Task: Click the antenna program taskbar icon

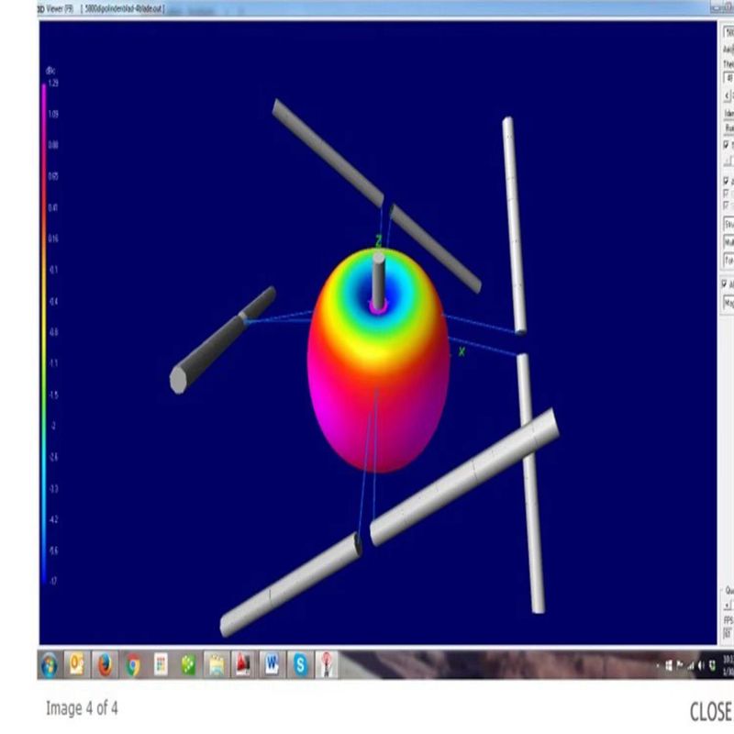Action: (x=328, y=663)
